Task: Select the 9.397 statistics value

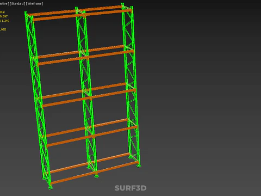Action: point(4,16)
